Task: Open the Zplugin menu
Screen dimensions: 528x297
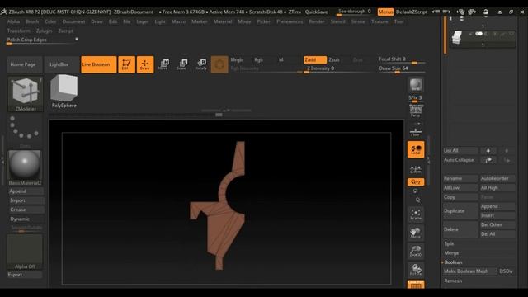Action: pos(44,31)
